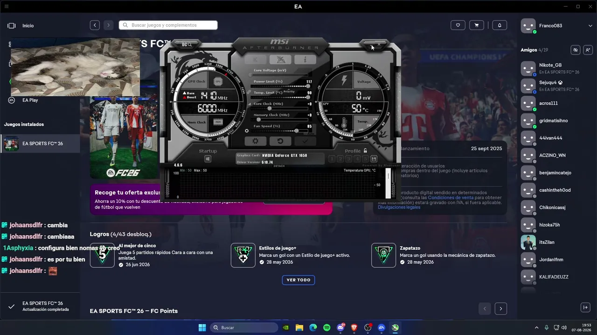Open Inicio in the sidebar

(28, 26)
